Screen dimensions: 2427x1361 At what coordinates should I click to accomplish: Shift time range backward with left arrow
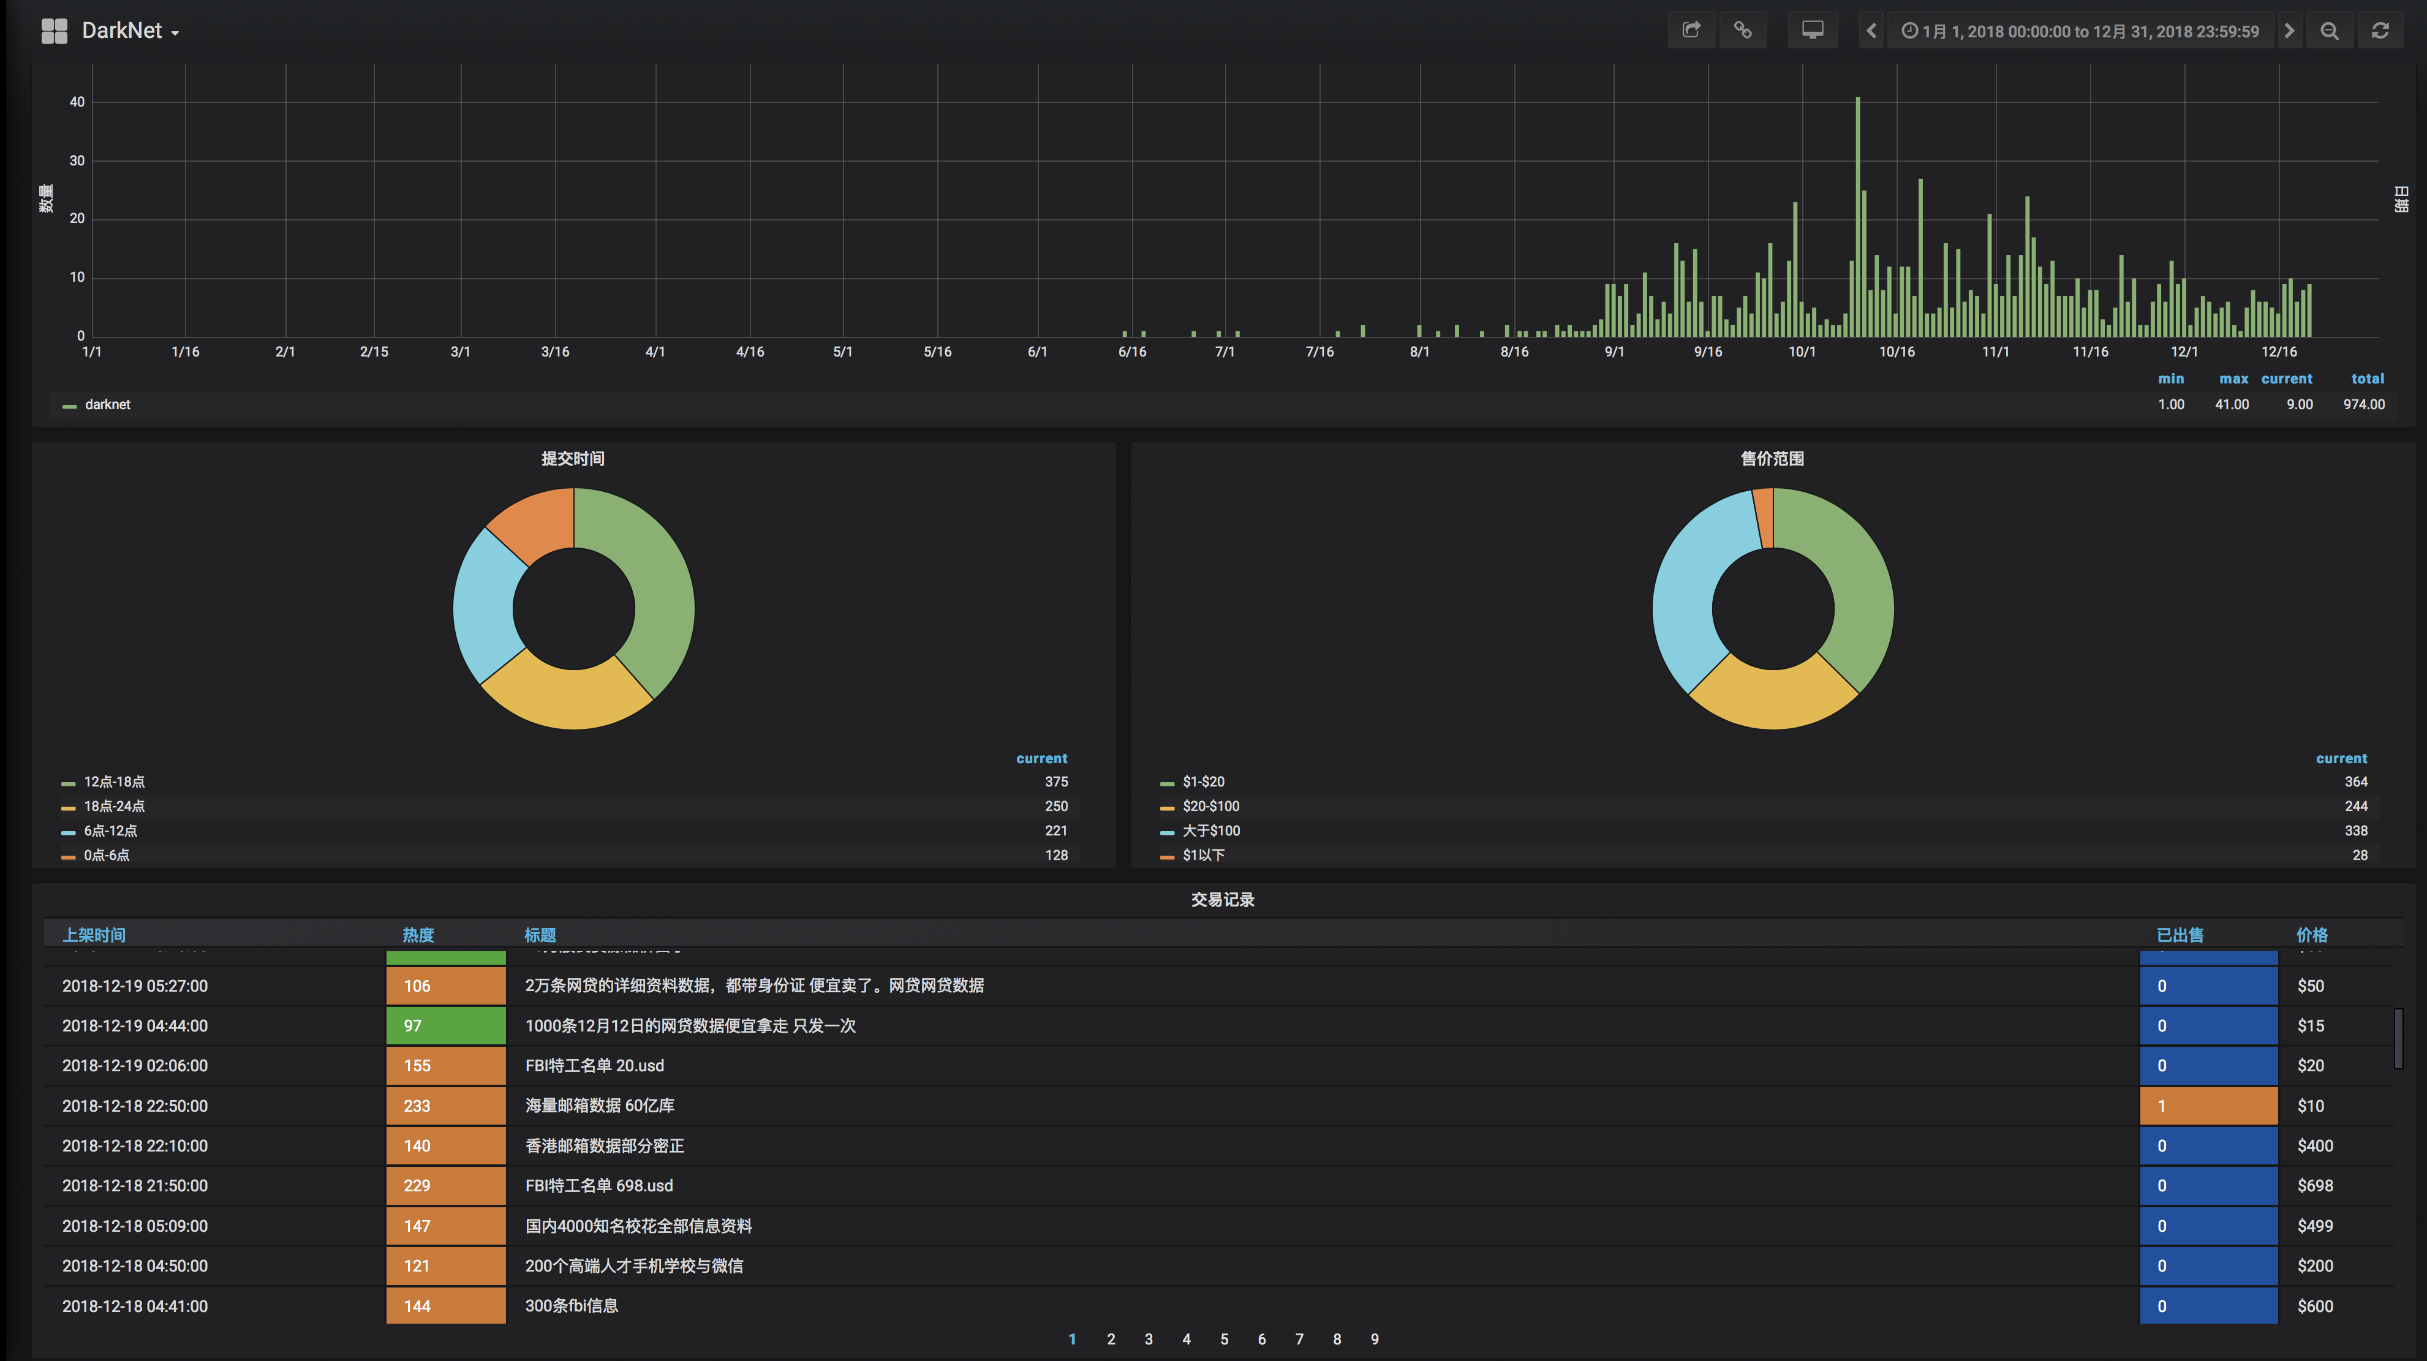(x=1871, y=31)
